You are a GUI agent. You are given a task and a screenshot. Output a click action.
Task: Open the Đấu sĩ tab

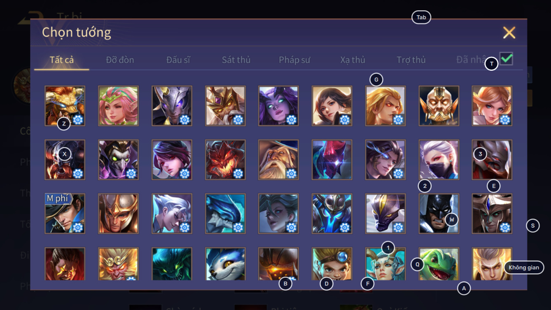tap(178, 60)
